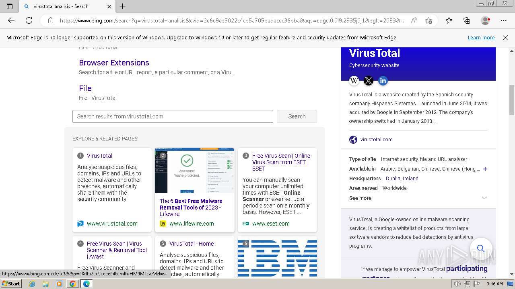Open the virustotal.com knowledge panel link
This screenshot has width=515, height=289.
[x=377, y=140]
